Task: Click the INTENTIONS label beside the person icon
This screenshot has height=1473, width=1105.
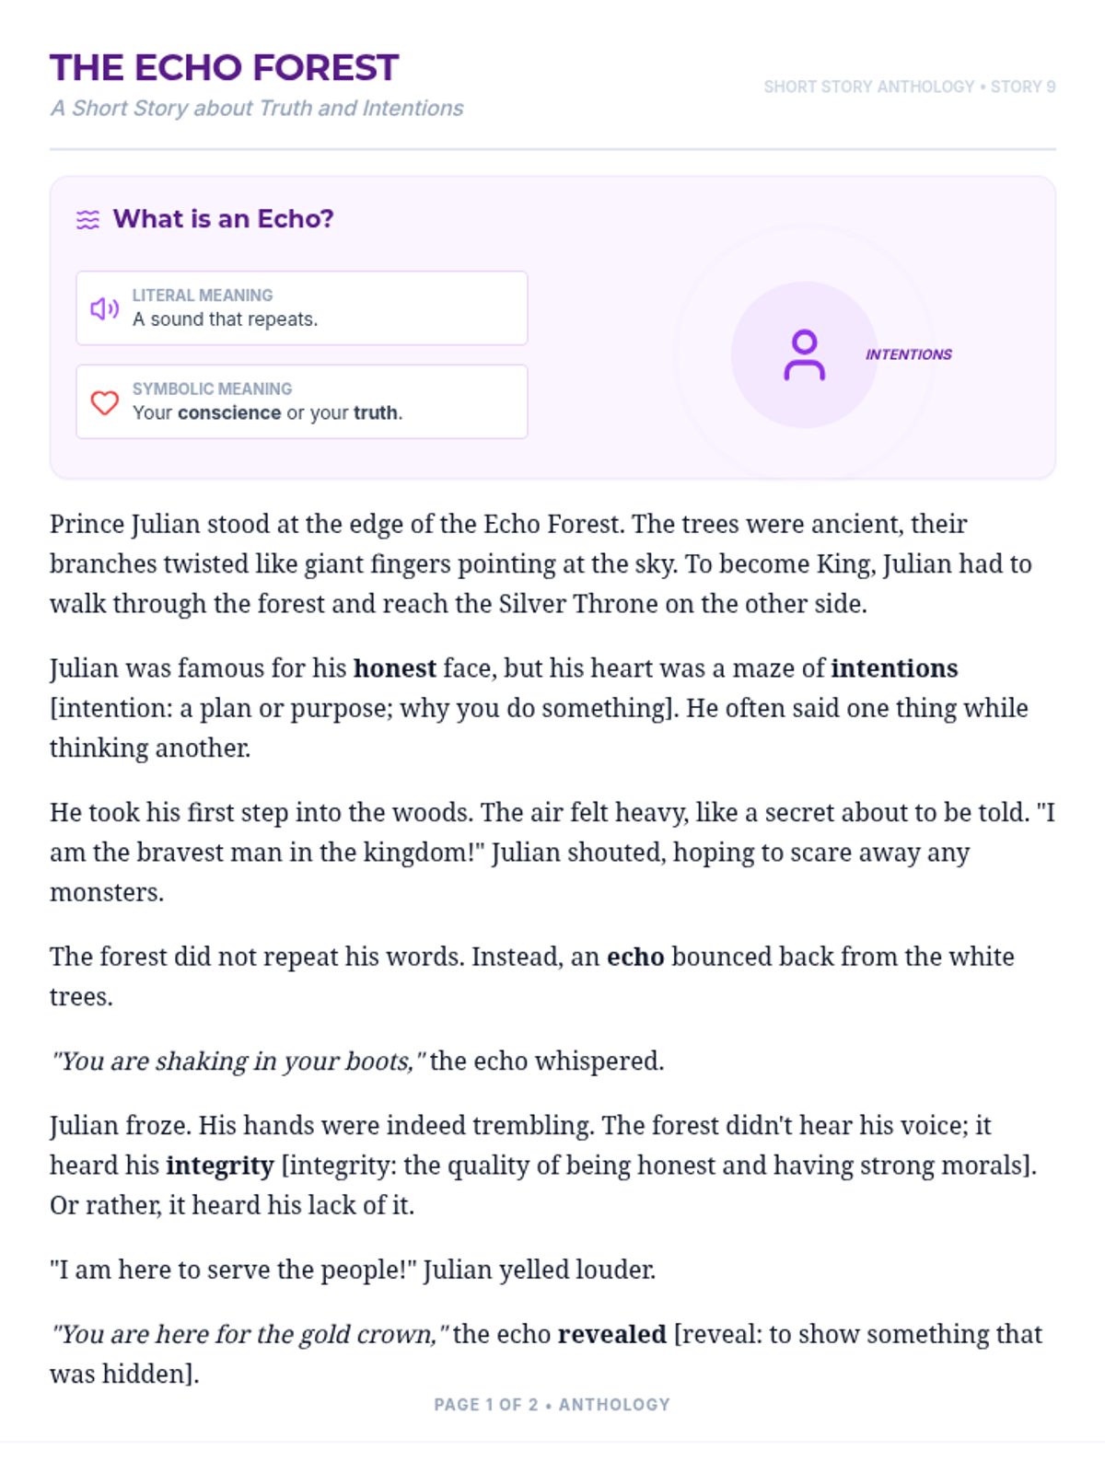Action: coord(908,354)
